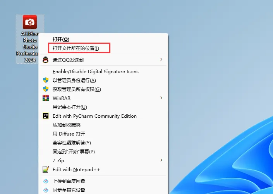
Task: Choose 获取管理员所有权限(G)
Action: click(x=103, y=89)
